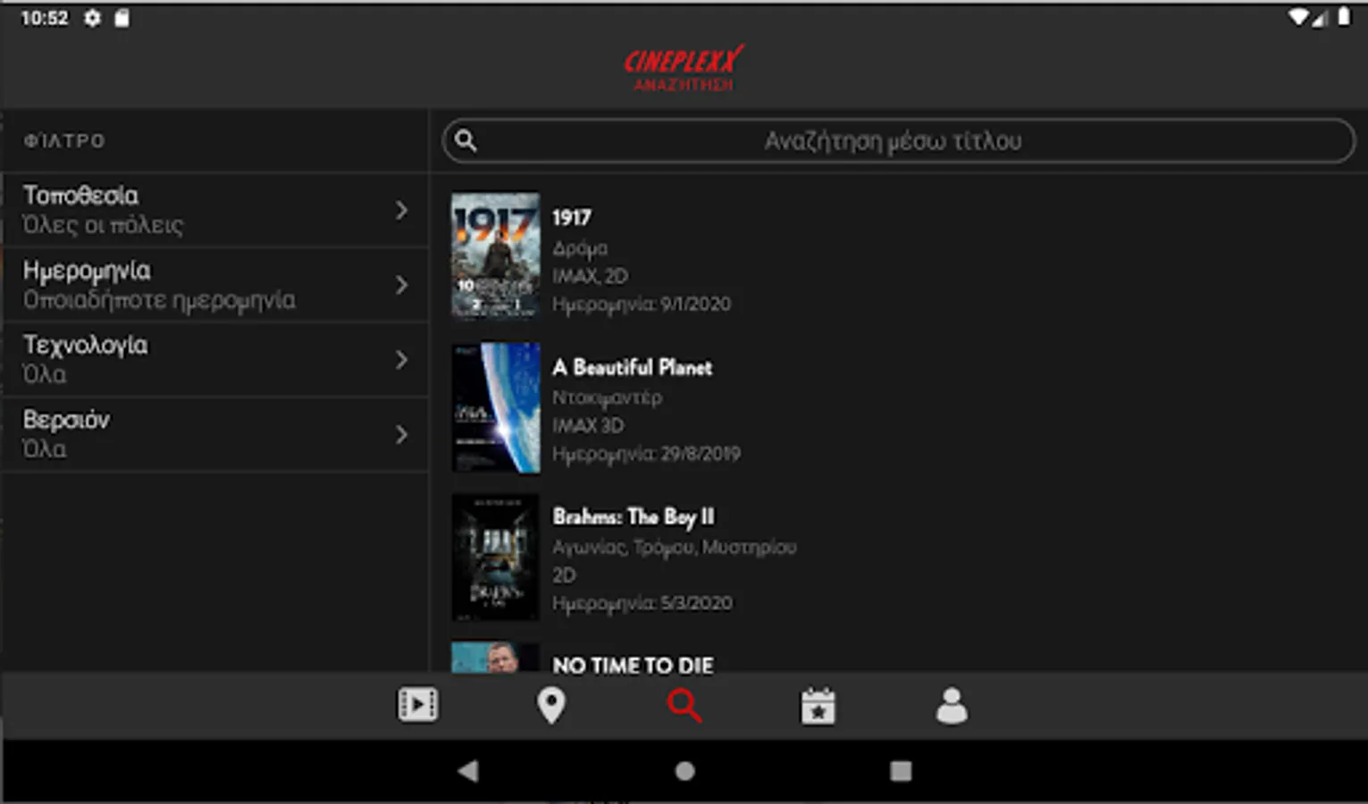Tap the Android back triangle button
Viewport: 1368px width, 804px height.
pyautogui.click(x=468, y=771)
